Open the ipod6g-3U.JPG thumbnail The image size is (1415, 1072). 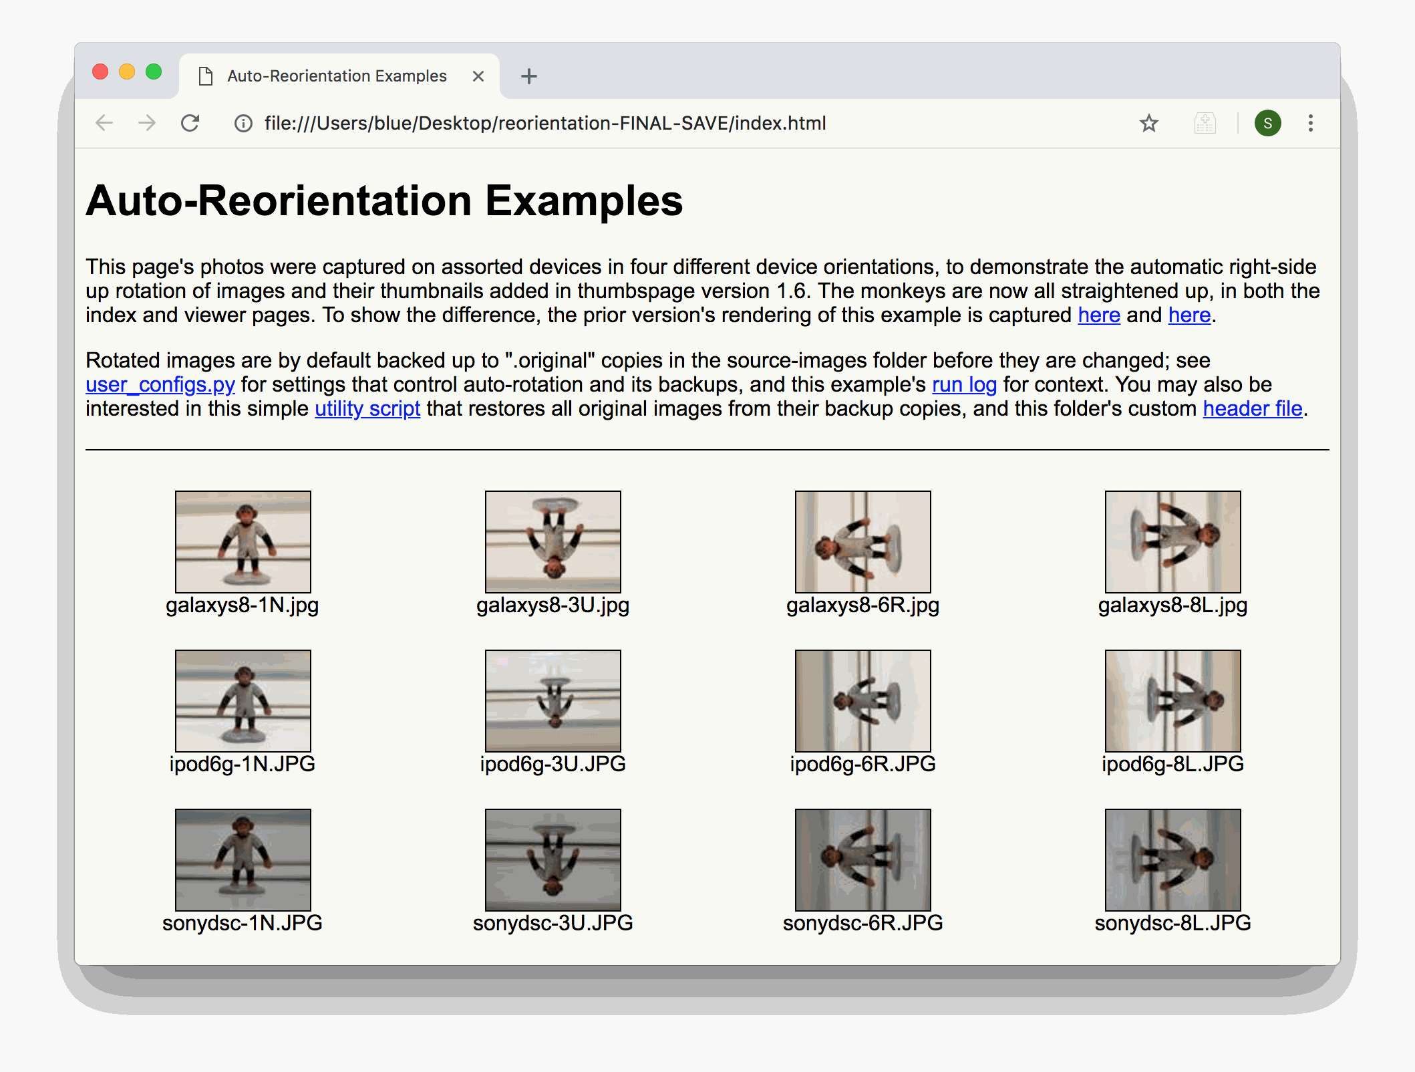[553, 700]
